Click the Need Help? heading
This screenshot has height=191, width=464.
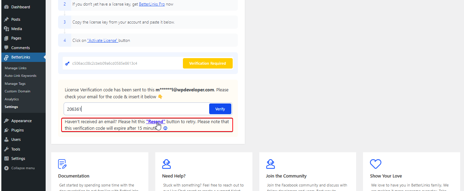click(174, 176)
